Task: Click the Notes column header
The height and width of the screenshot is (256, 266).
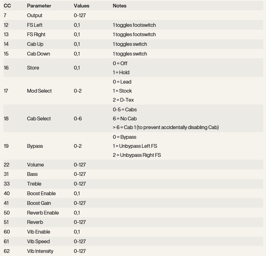Action: pyautogui.click(x=120, y=6)
